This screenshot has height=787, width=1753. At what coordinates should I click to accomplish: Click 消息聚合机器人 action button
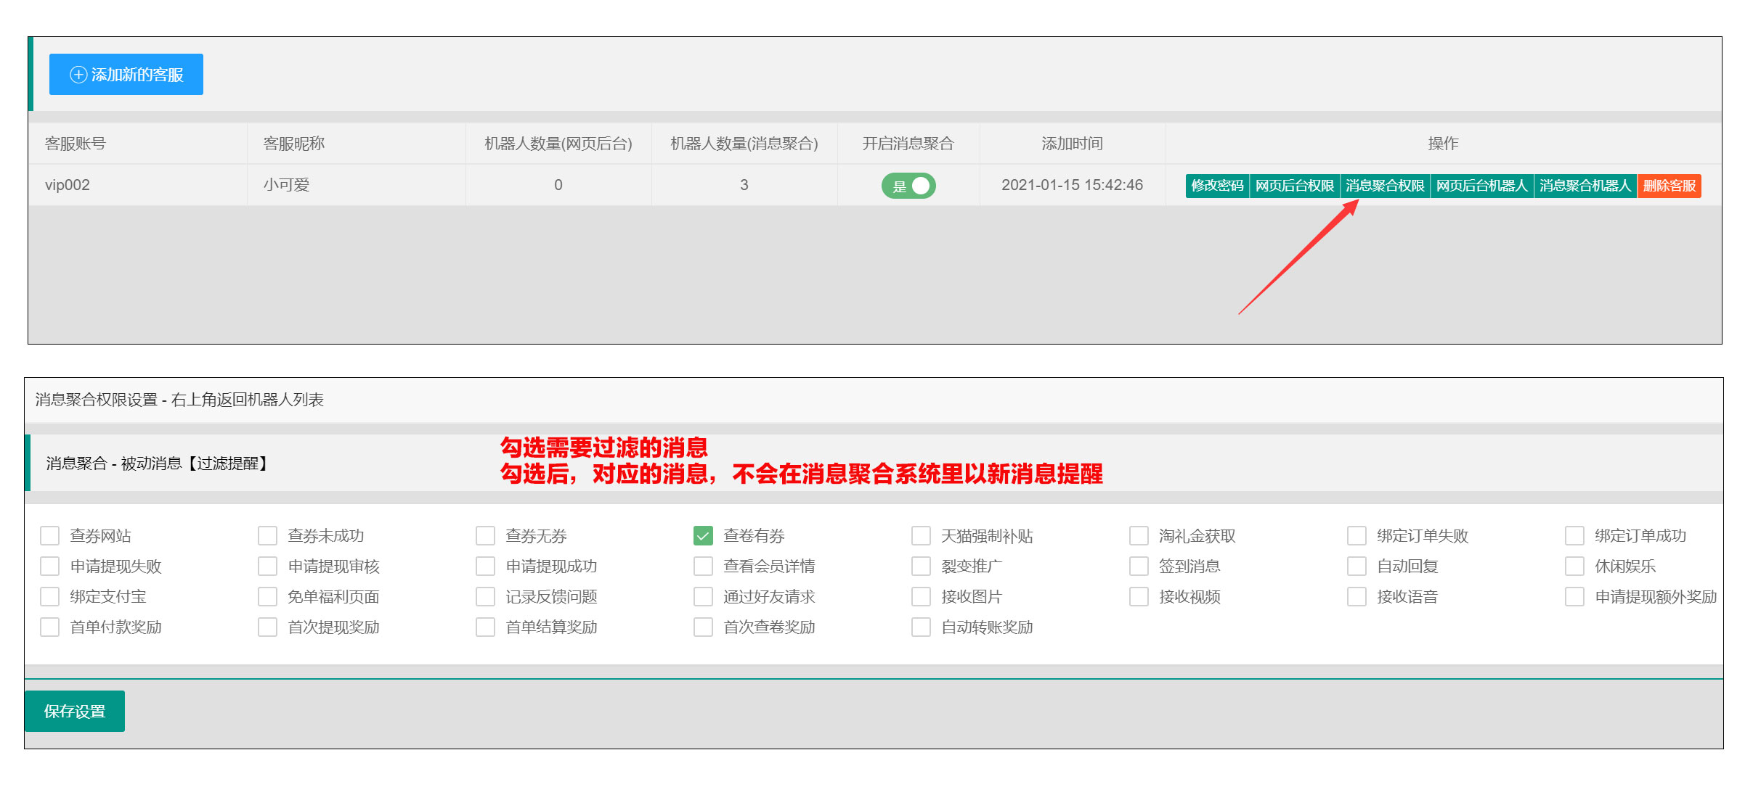(1585, 186)
